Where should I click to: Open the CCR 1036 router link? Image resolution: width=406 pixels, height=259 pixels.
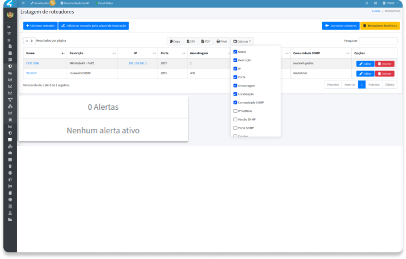click(33, 63)
